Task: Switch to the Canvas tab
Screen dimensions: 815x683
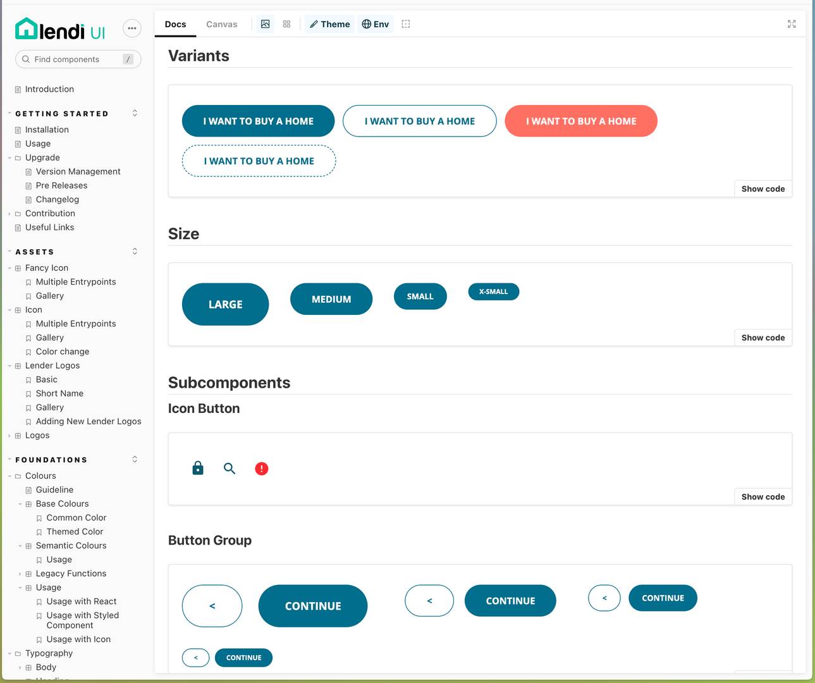Action: (x=221, y=24)
